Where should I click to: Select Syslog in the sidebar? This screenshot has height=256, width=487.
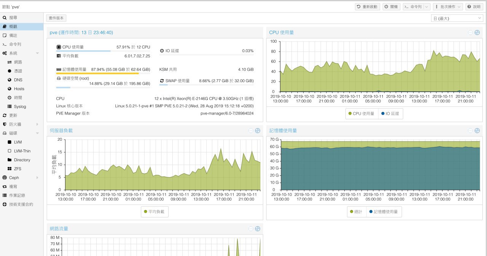tap(22, 107)
